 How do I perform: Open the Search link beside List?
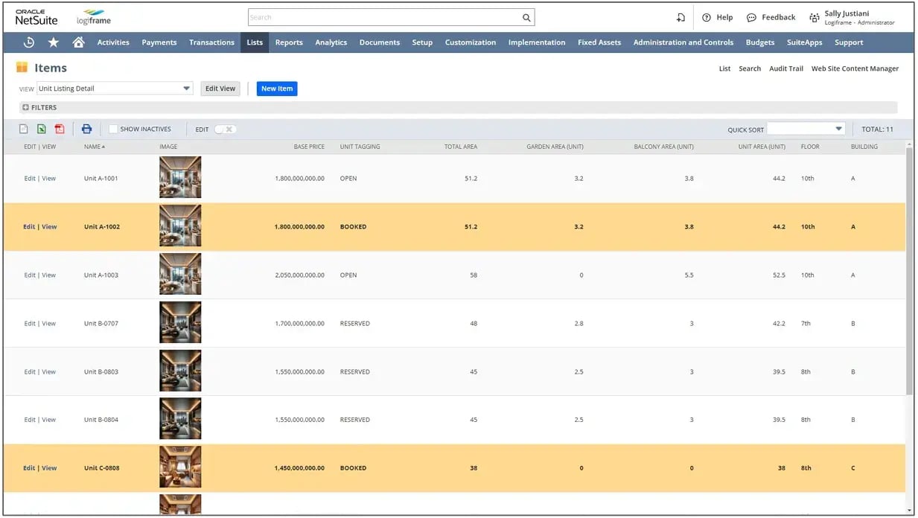point(750,68)
